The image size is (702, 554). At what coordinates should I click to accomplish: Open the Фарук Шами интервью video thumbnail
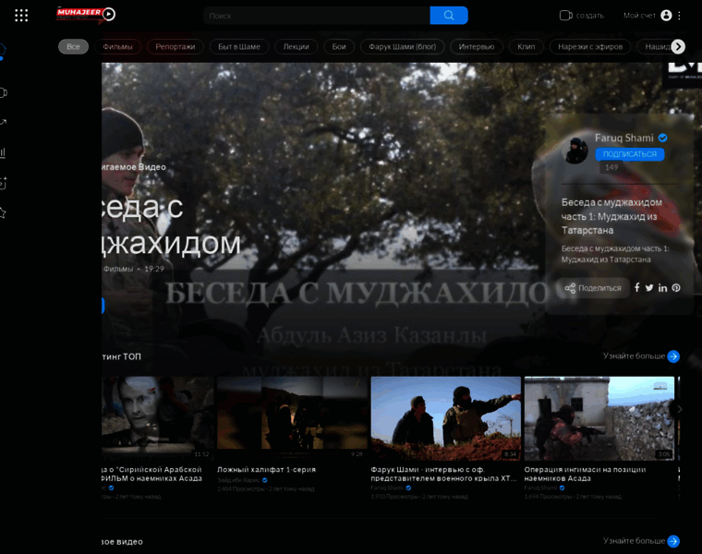pos(445,418)
